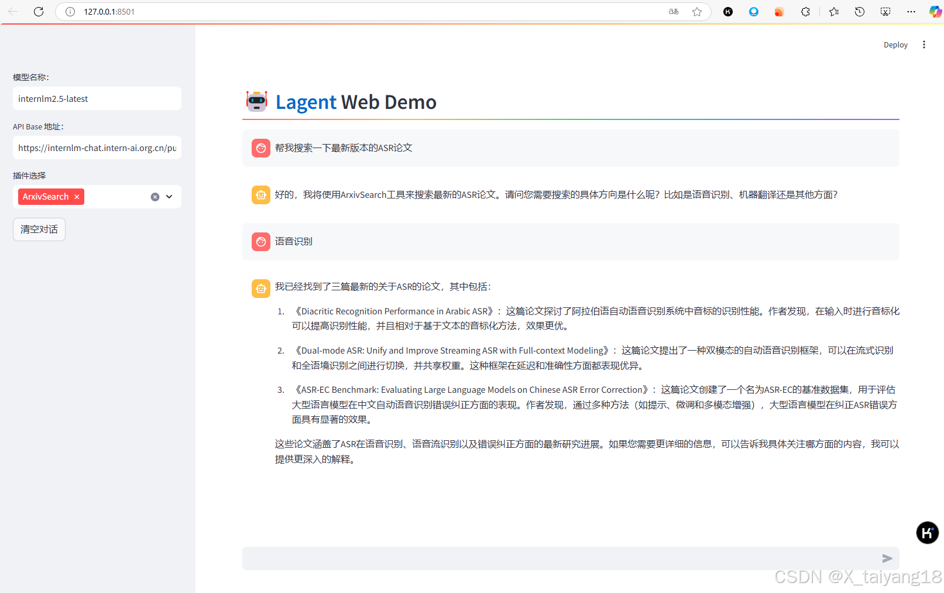Click the Diacritic Recognition Performance paper entry
This screenshot has width=944, height=593.
[596, 318]
